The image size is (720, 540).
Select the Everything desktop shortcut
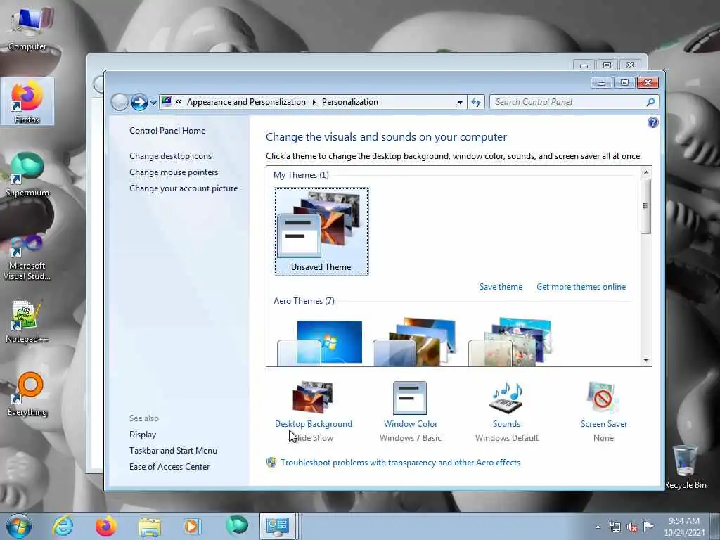(x=27, y=394)
